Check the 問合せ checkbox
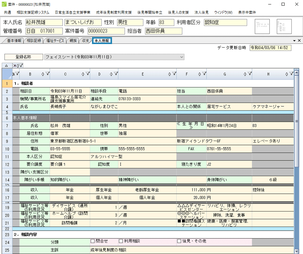 pos(93,241)
